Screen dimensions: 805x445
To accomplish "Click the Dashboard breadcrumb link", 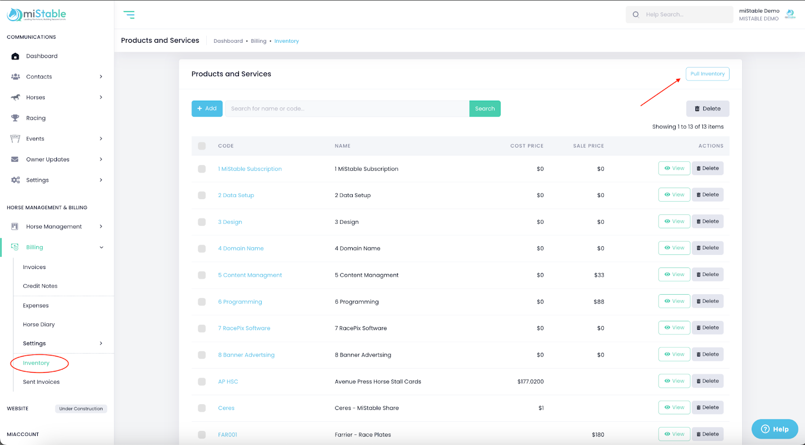I will pos(228,41).
